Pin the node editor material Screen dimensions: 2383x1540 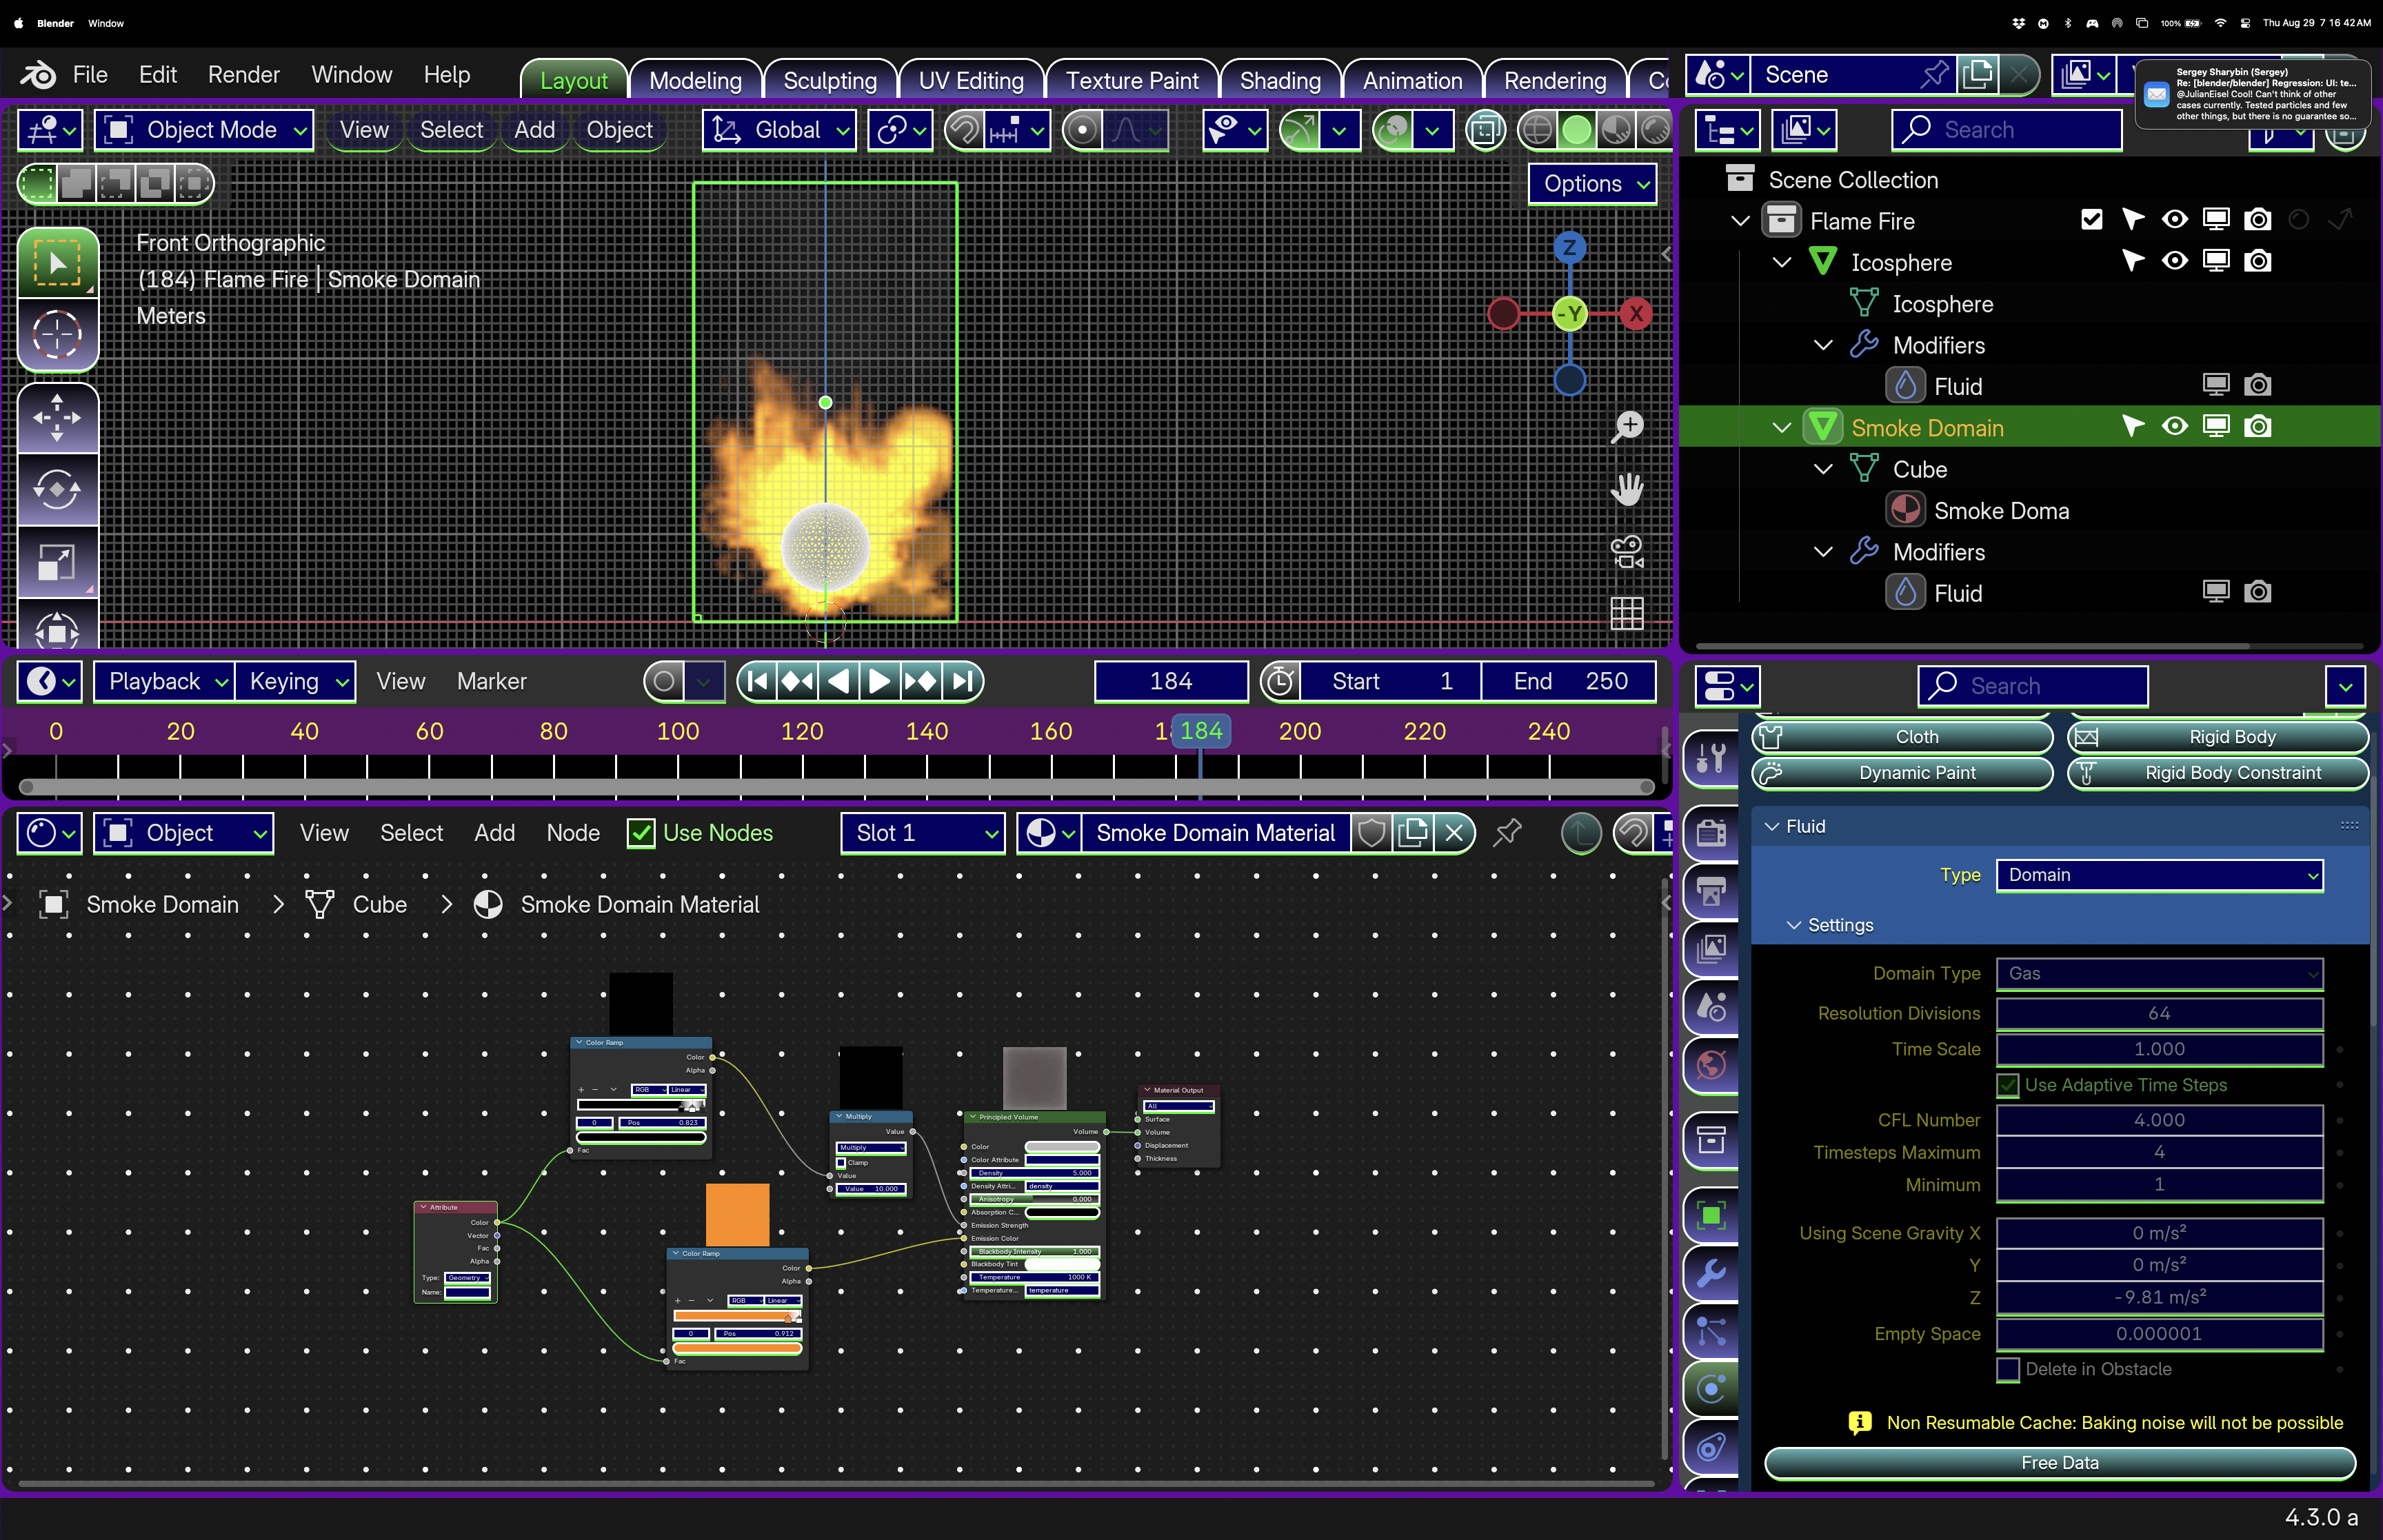(1508, 833)
